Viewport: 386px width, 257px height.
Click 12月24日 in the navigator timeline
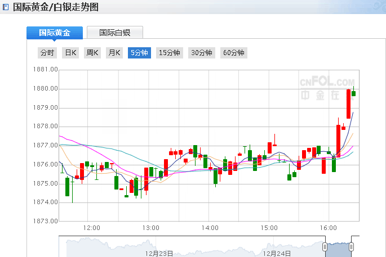click(277, 253)
